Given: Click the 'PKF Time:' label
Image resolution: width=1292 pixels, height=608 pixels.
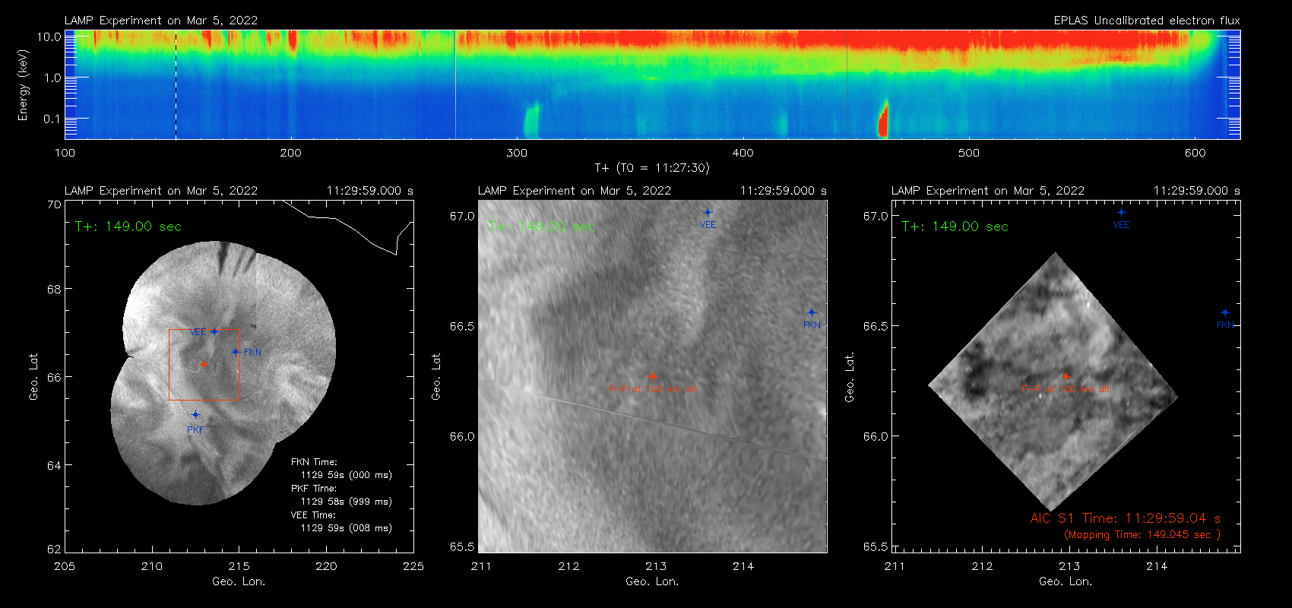Looking at the screenshot, I should tap(314, 489).
